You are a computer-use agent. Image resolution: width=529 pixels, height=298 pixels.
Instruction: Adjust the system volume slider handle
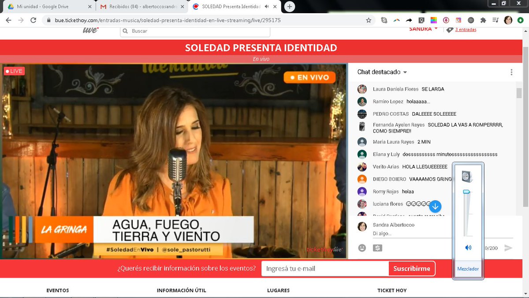[467, 192]
